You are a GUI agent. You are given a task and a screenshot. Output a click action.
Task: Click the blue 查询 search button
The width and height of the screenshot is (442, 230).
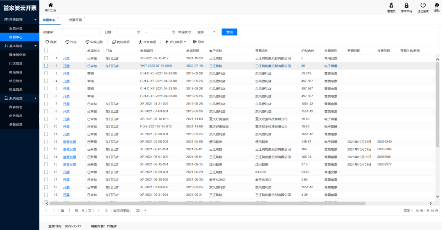point(230,32)
